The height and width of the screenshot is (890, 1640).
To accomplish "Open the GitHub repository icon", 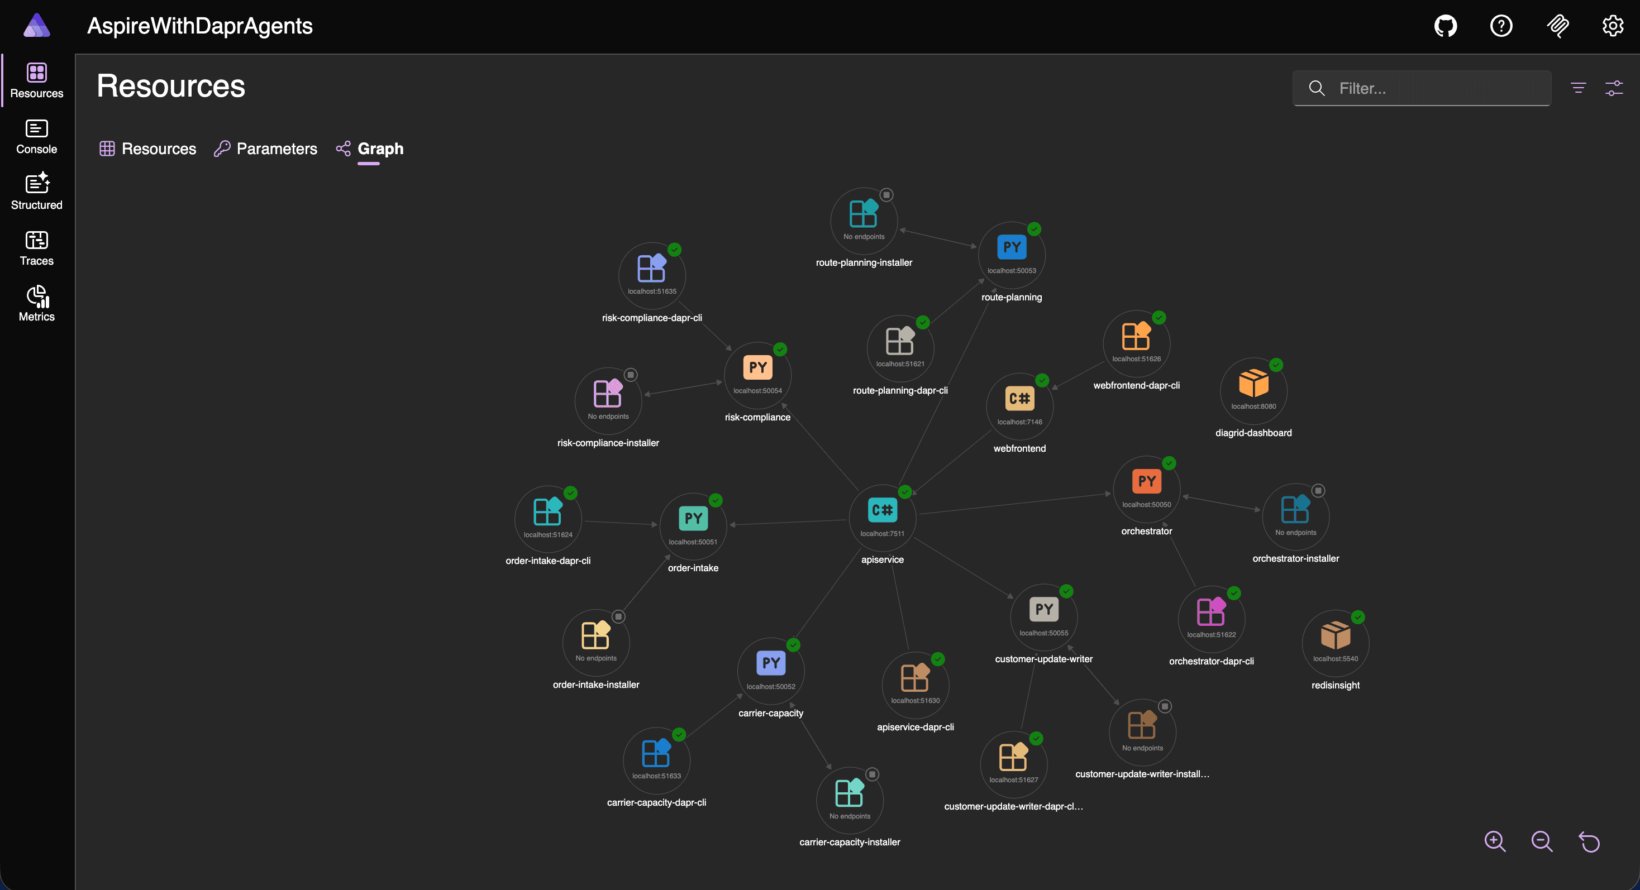I will [x=1445, y=26].
